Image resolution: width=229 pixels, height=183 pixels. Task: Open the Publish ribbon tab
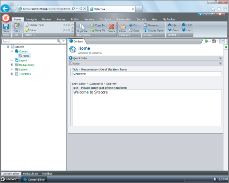[75, 20]
